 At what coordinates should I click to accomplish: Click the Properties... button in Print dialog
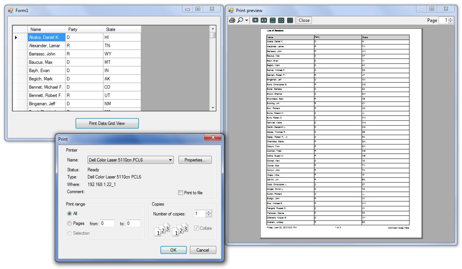click(195, 160)
